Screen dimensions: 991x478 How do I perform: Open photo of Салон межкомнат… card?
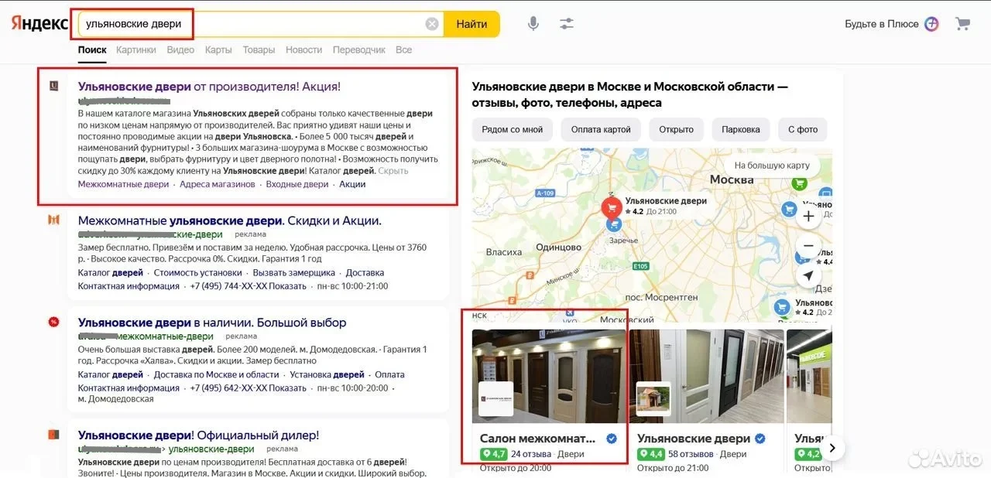[549, 377]
